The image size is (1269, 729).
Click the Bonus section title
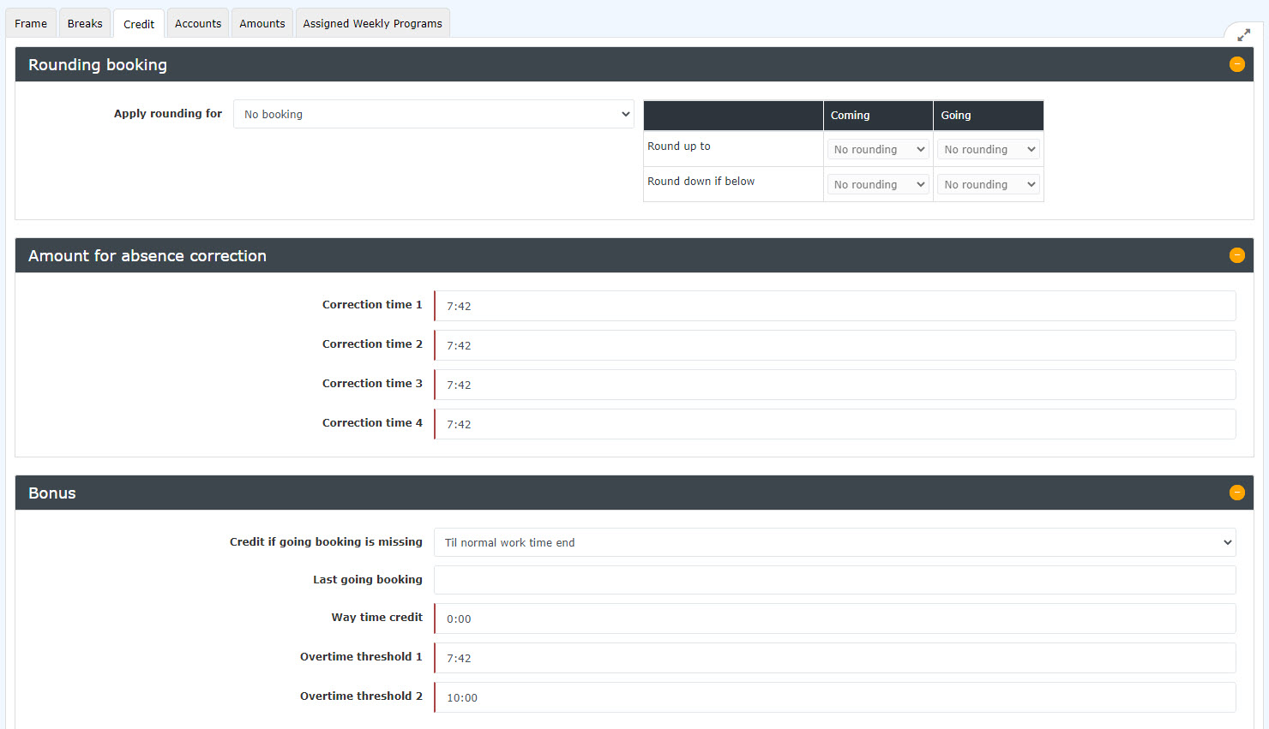(x=52, y=493)
